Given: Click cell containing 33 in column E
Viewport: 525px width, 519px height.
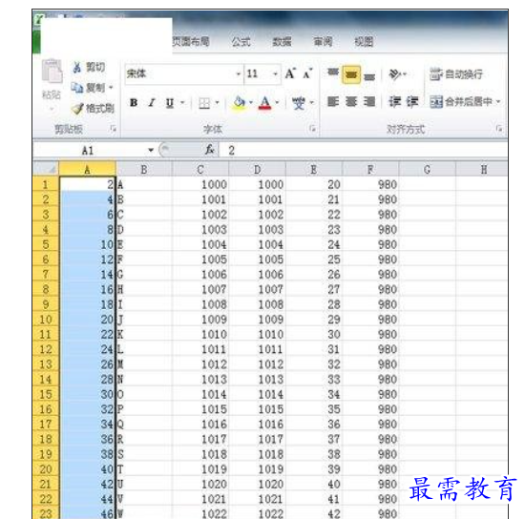Looking at the screenshot, I should (314, 379).
